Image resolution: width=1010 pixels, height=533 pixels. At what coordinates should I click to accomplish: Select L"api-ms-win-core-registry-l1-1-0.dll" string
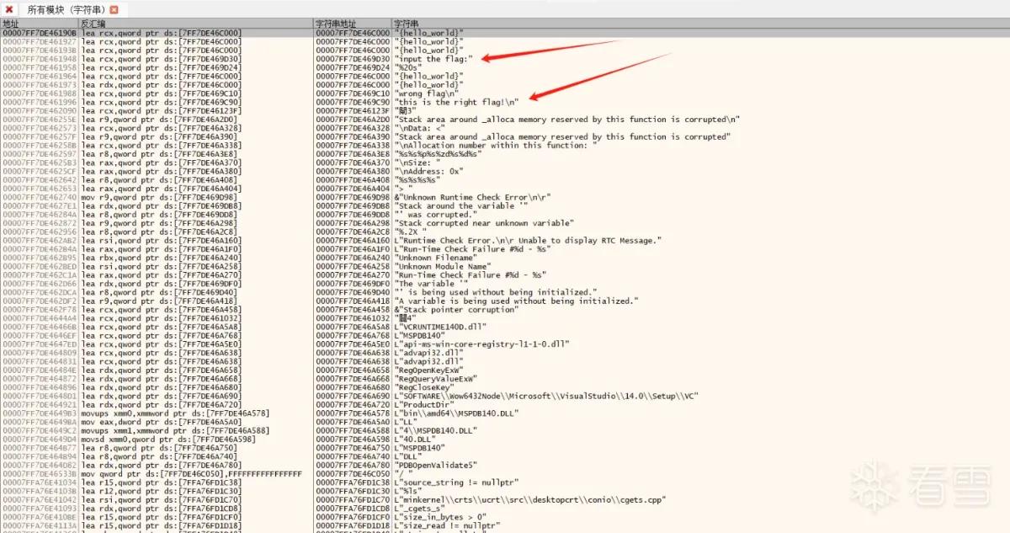482,344
